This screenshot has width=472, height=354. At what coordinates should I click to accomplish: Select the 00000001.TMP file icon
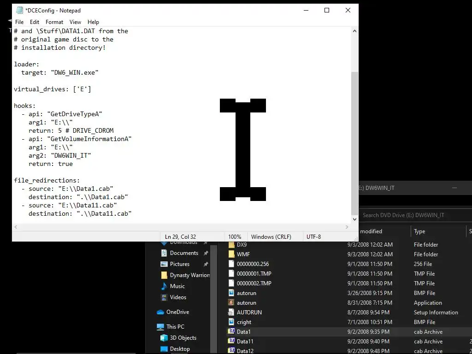click(231, 274)
